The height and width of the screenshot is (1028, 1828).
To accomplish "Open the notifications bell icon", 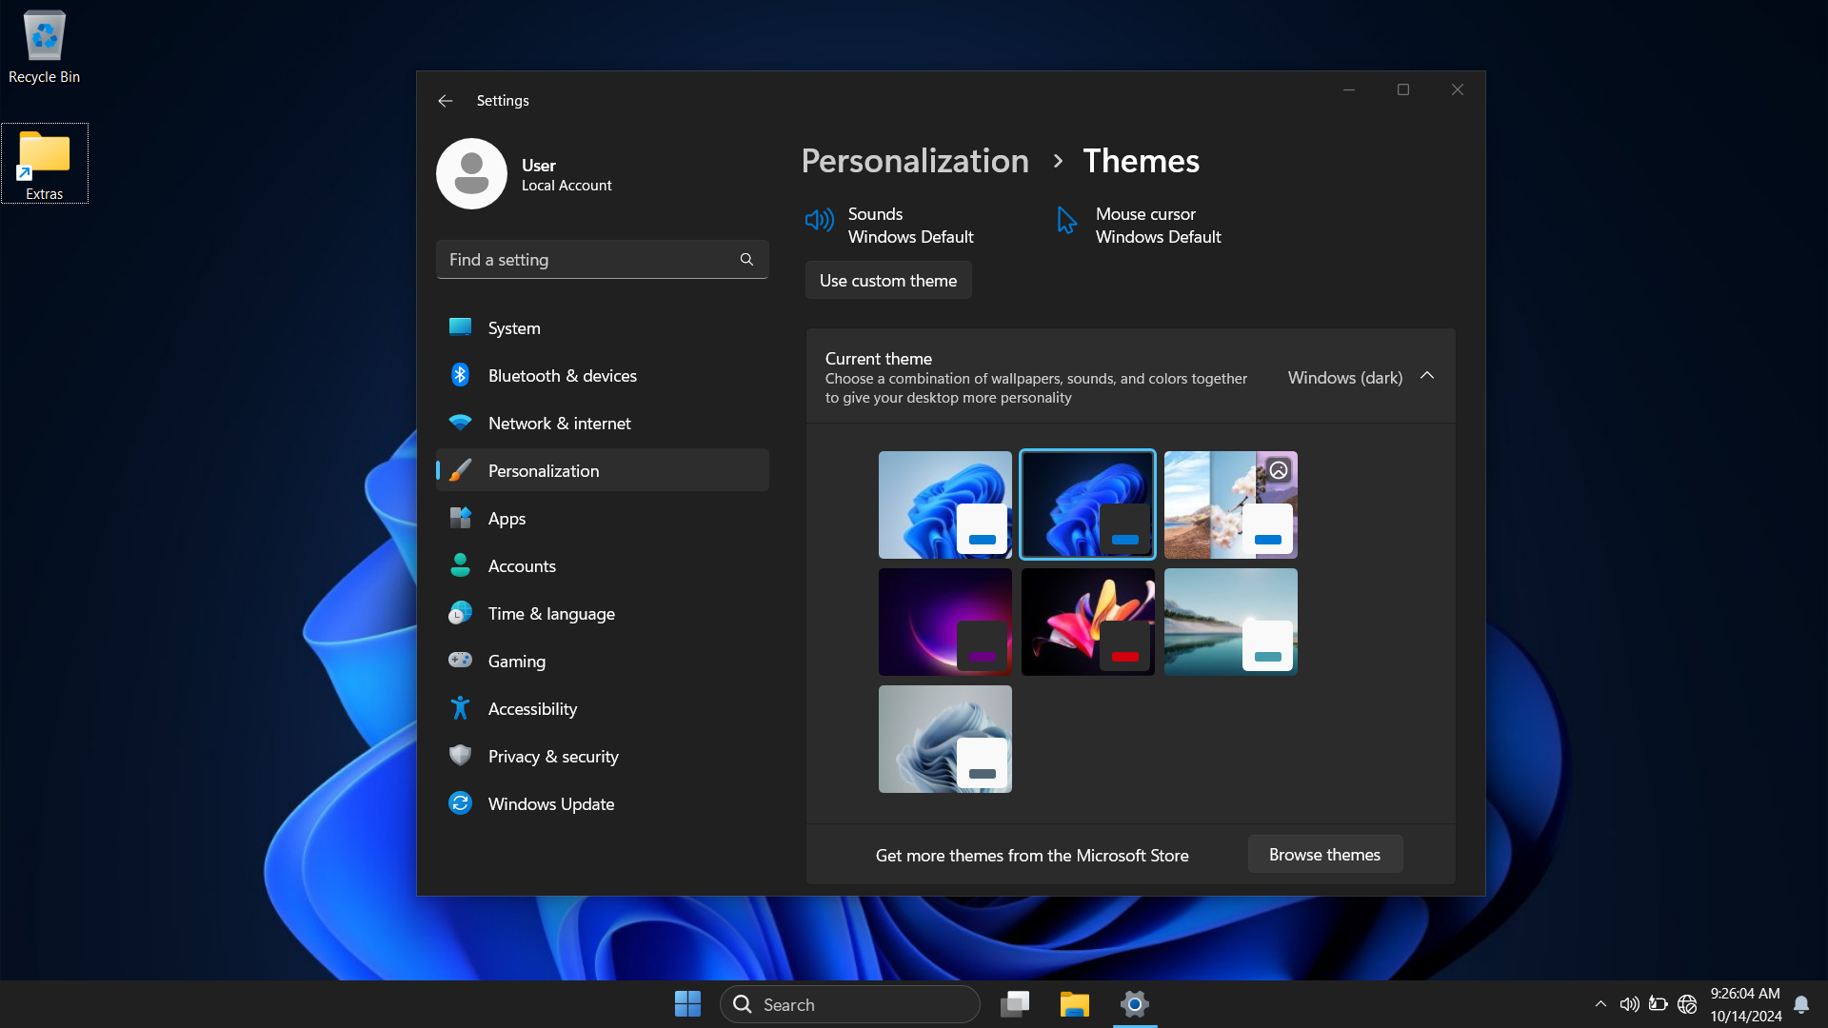I will click(x=1801, y=1004).
